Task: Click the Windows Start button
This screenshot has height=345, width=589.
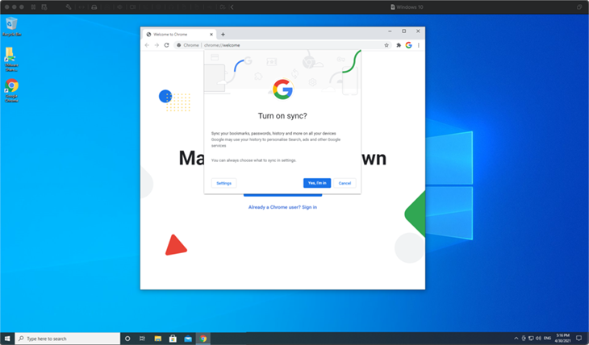Action: point(8,339)
